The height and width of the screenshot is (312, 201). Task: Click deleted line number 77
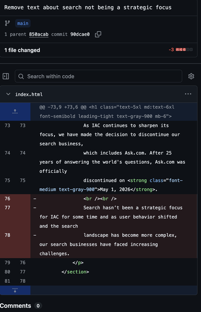tap(7, 208)
